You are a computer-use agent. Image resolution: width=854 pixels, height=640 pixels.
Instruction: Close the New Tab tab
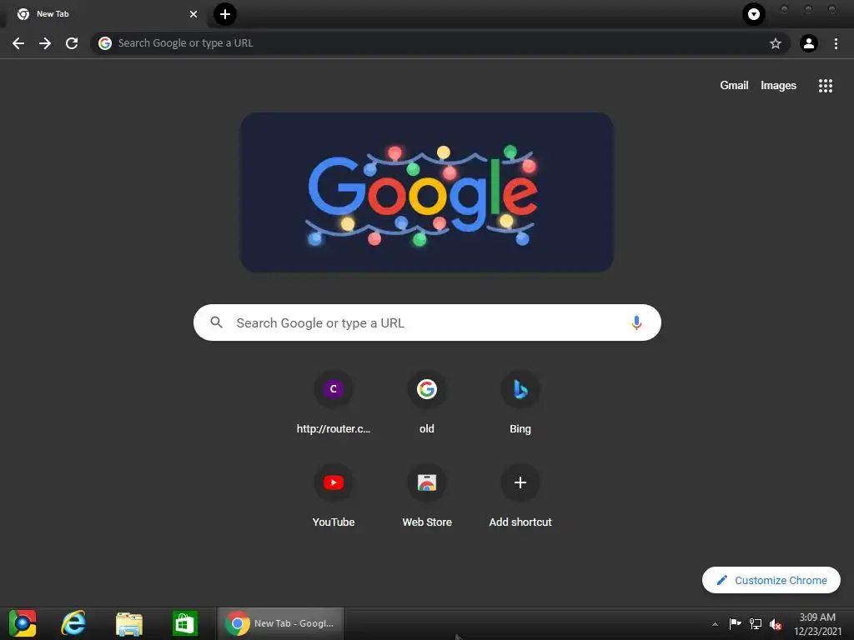[x=193, y=14]
